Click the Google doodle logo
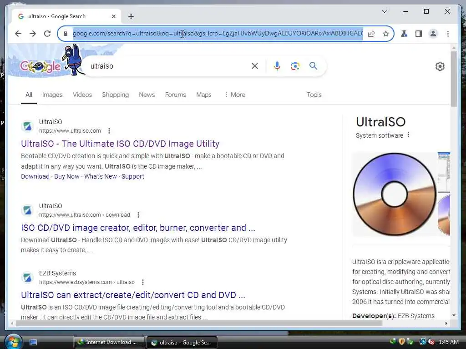This screenshot has height=349, width=466. click(41, 66)
